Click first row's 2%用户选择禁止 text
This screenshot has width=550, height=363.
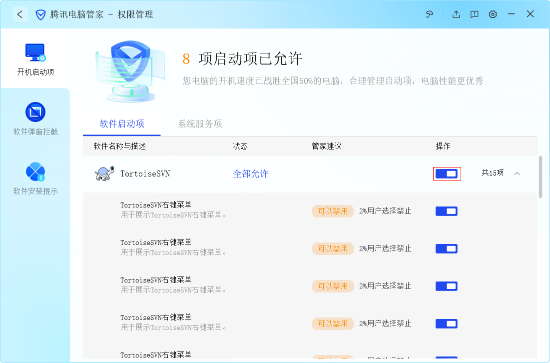coord(385,211)
